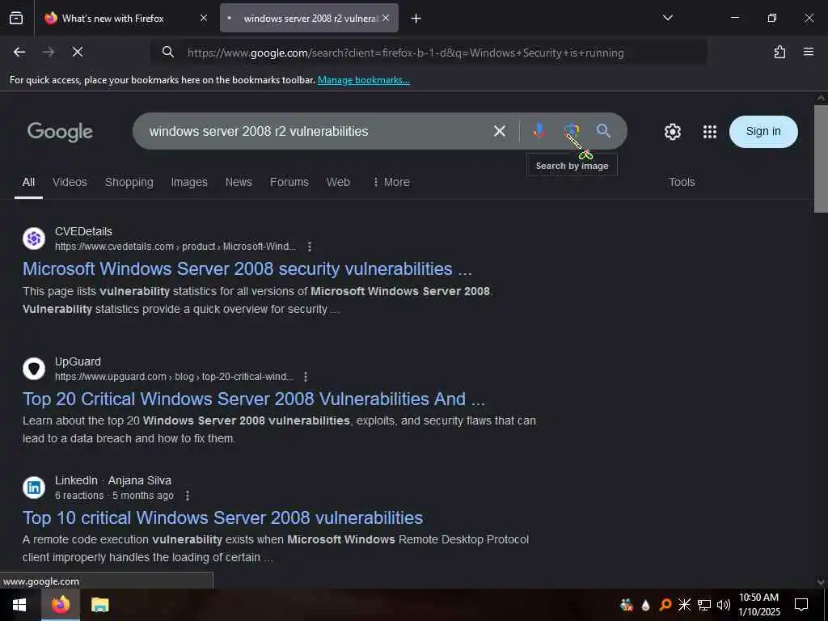Click the address bar search icon
The image size is (828, 621).
(168, 52)
